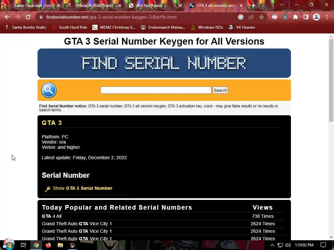334x250 pixels.
Task: Click the Search button
Action: (220, 90)
